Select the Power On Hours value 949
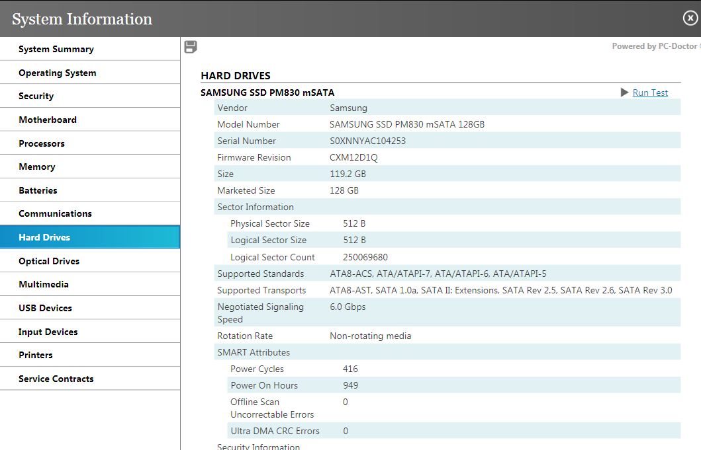Screen dimensions: 701x450 point(351,385)
